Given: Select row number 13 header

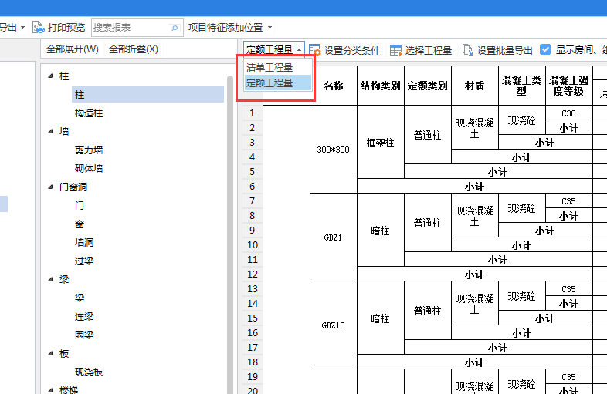Looking at the screenshot, I should (x=253, y=288).
